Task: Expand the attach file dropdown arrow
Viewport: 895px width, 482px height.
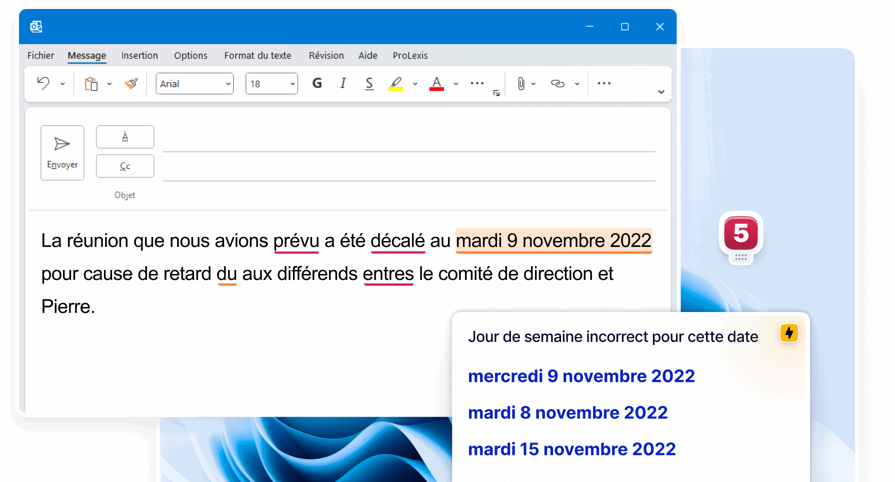Action: (533, 84)
